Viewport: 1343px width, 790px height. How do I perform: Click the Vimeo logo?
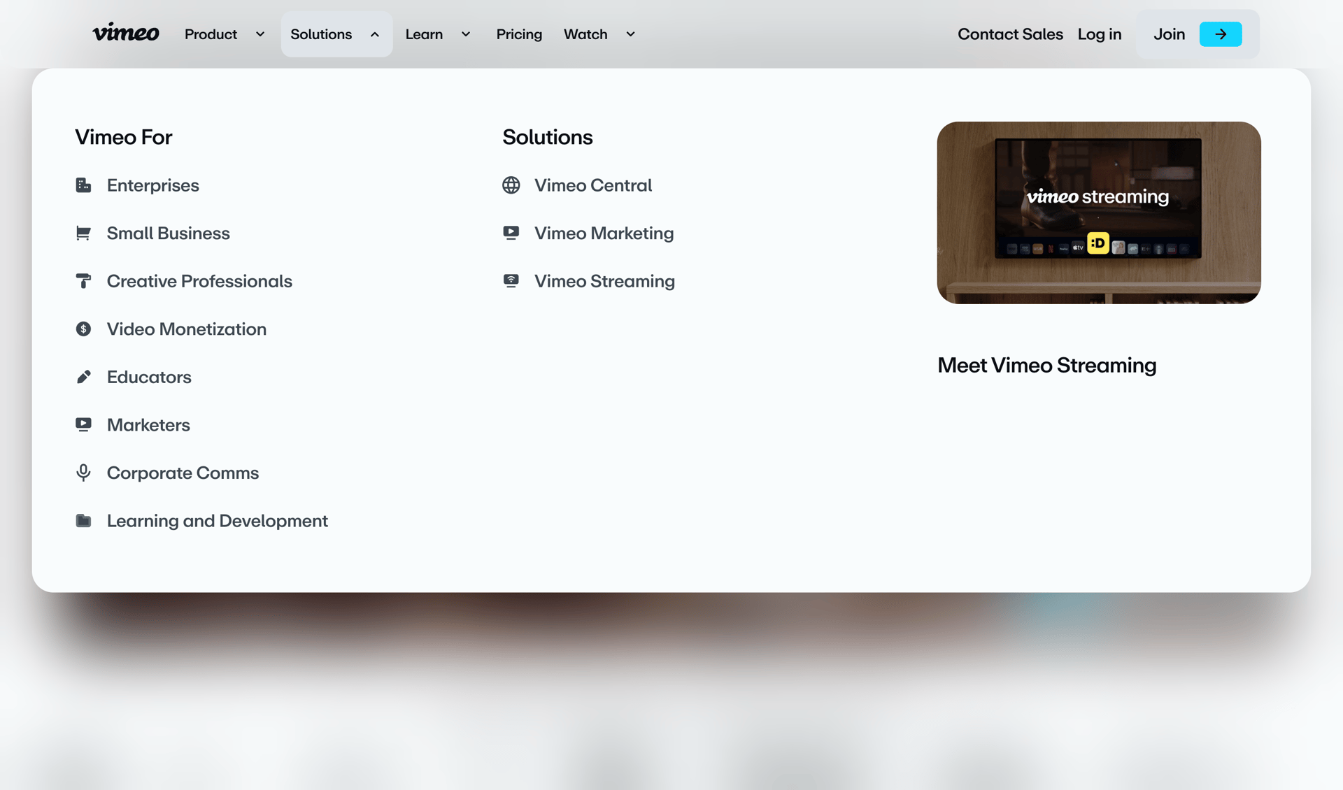[126, 32]
